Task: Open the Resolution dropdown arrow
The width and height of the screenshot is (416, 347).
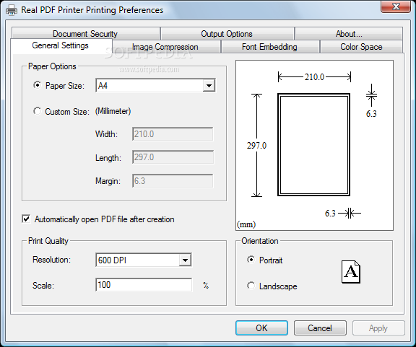Action: tap(185, 260)
